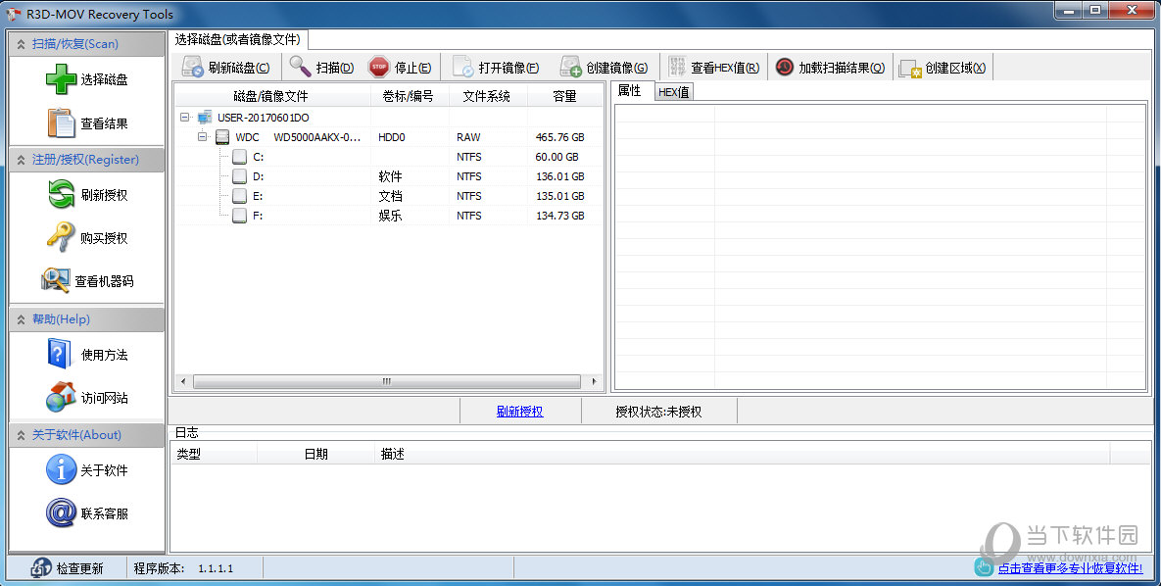Check the E: 文档 partition checkbox
The height and width of the screenshot is (586, 1161).
(239, 196)
